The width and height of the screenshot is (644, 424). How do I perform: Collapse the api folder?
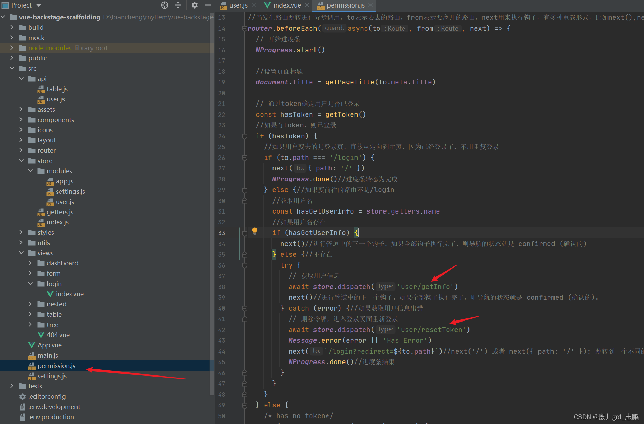[21, 79]
